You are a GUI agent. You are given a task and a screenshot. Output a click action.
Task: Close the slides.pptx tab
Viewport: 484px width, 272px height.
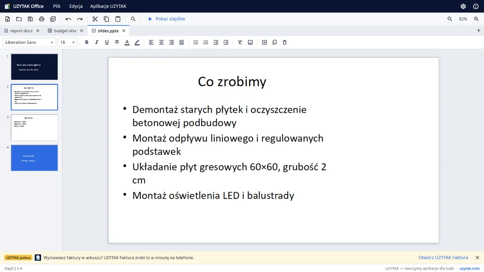(124, 31)
